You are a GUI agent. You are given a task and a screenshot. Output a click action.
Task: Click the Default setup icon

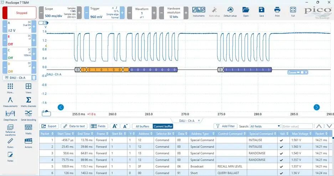pos(230,12)
